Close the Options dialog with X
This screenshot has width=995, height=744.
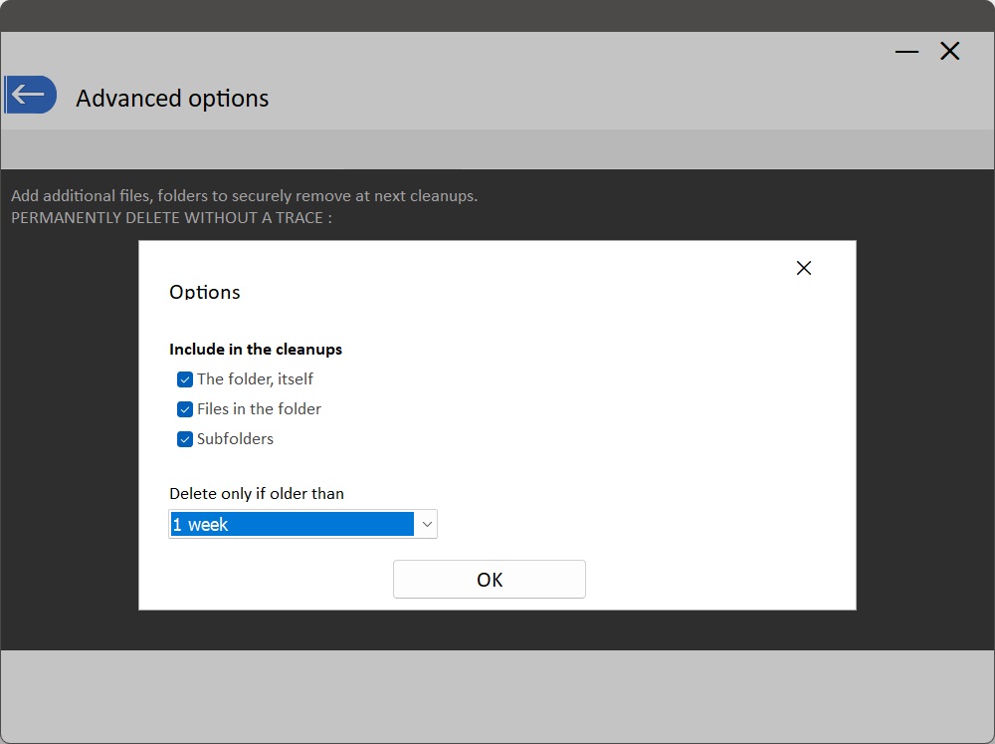click(804, 268)
